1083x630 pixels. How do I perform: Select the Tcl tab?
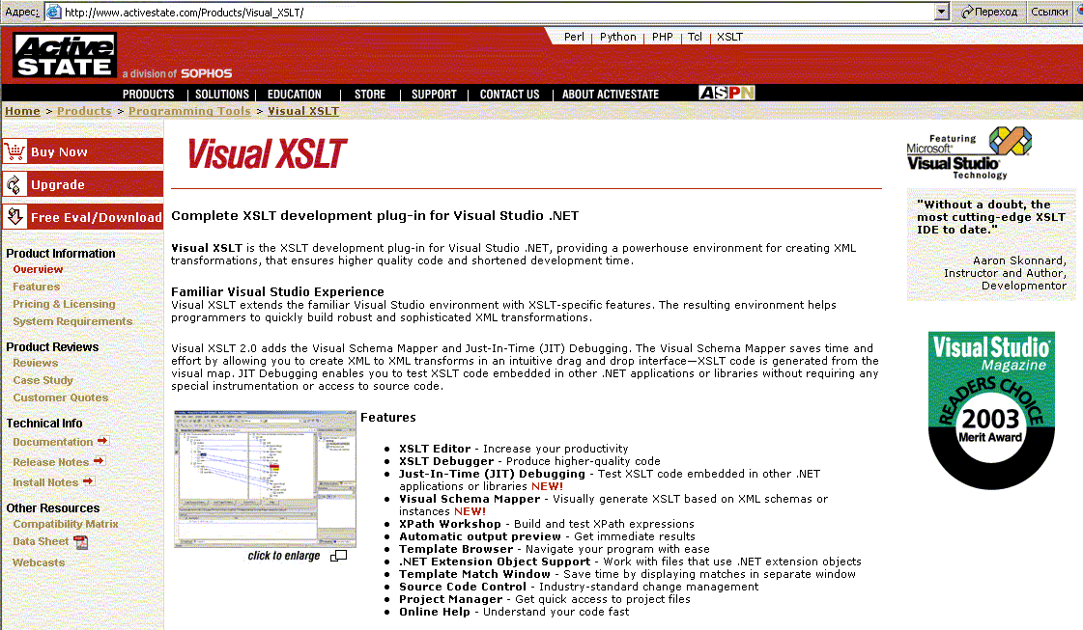click(x=695, y=38)
